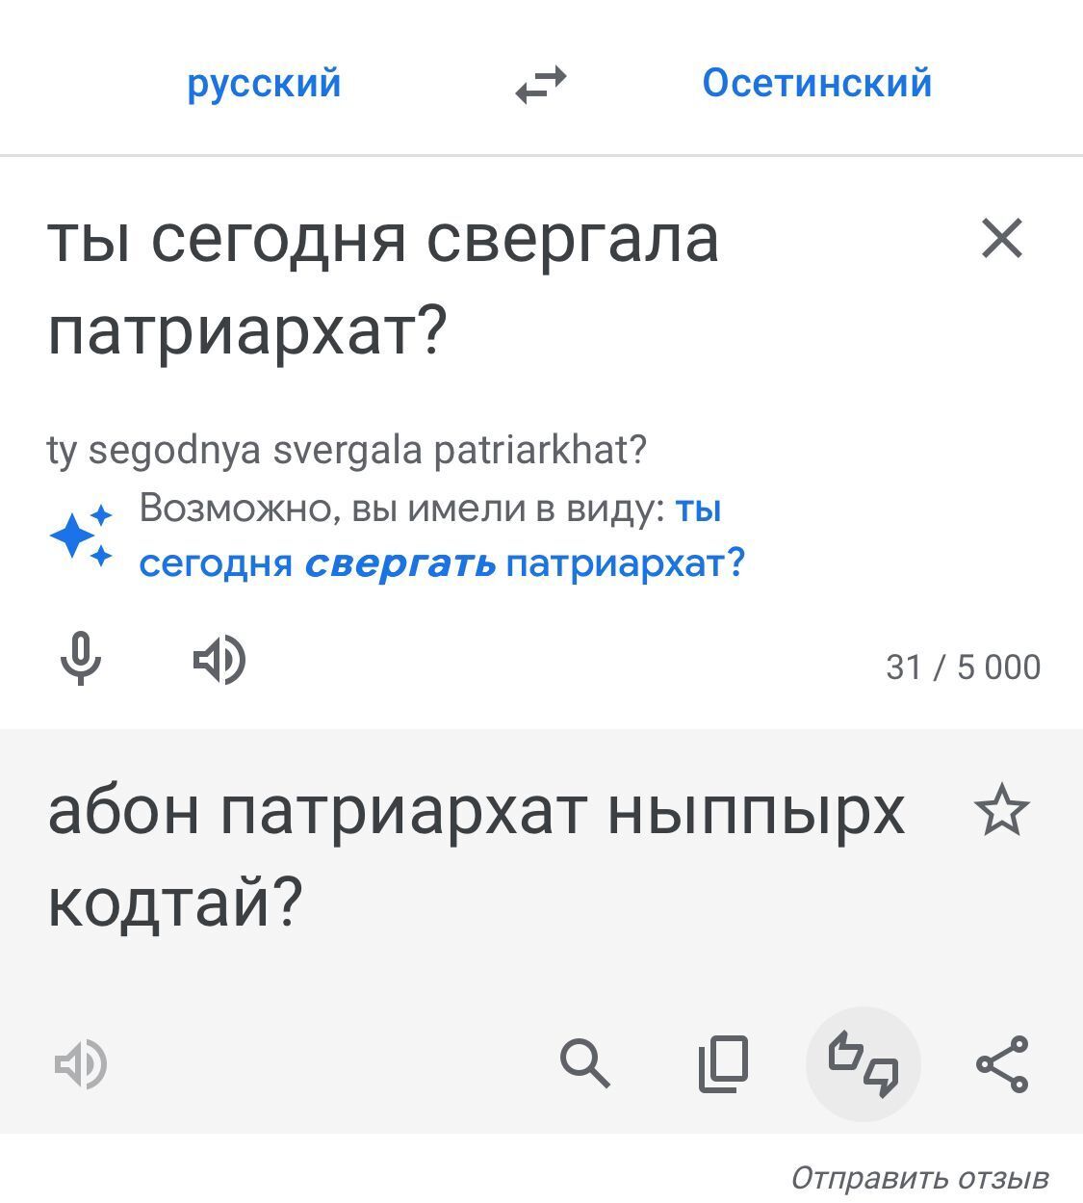Clear the source text with X

click(1002, 238)
